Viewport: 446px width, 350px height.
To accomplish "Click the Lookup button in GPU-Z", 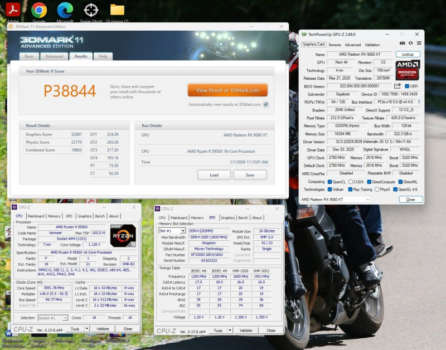I will click(408, 54).
